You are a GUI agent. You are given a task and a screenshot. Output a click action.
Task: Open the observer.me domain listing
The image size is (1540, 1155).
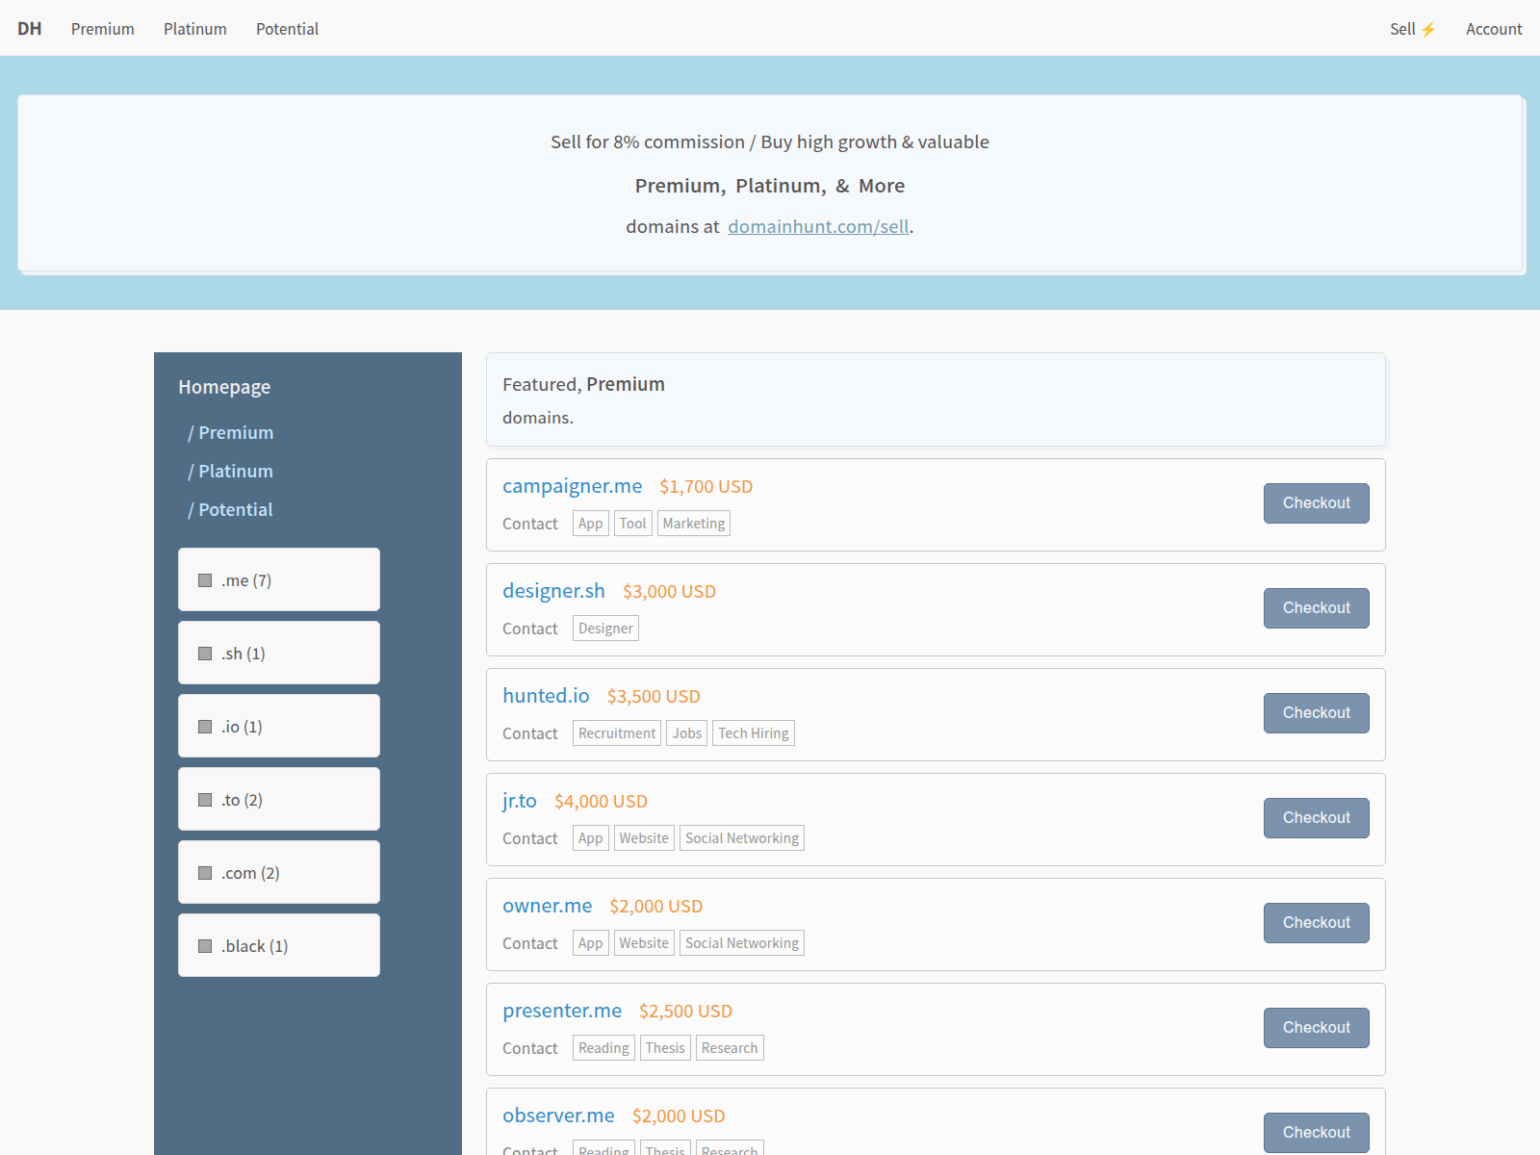[558, 1116]
